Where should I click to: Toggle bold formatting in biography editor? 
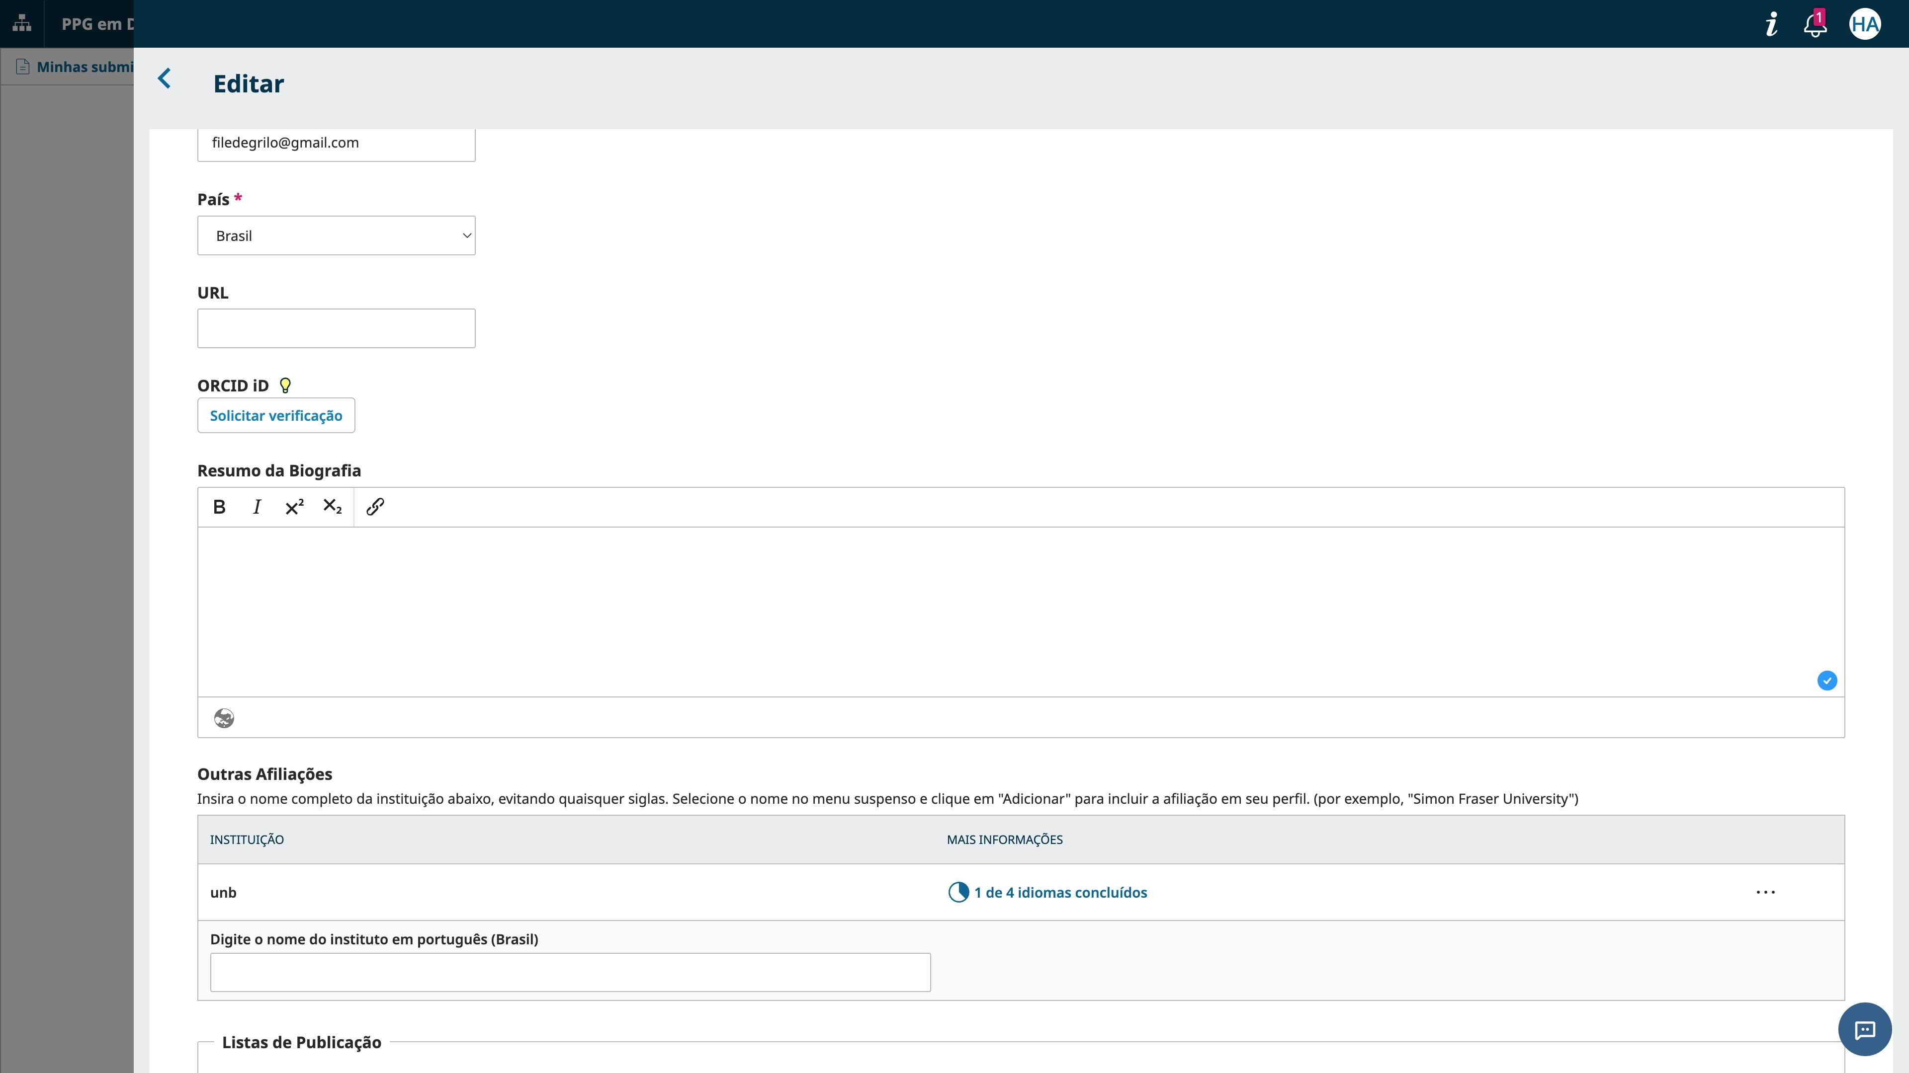[x=219, y=507]
